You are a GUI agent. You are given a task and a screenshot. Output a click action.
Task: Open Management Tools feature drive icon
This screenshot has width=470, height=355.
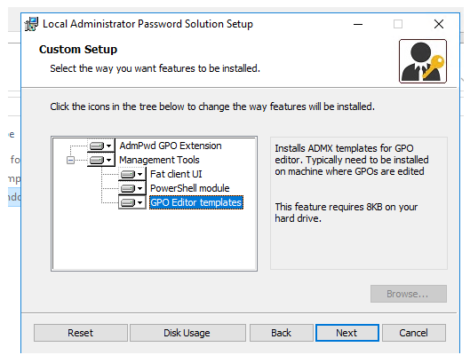point(97,160)
